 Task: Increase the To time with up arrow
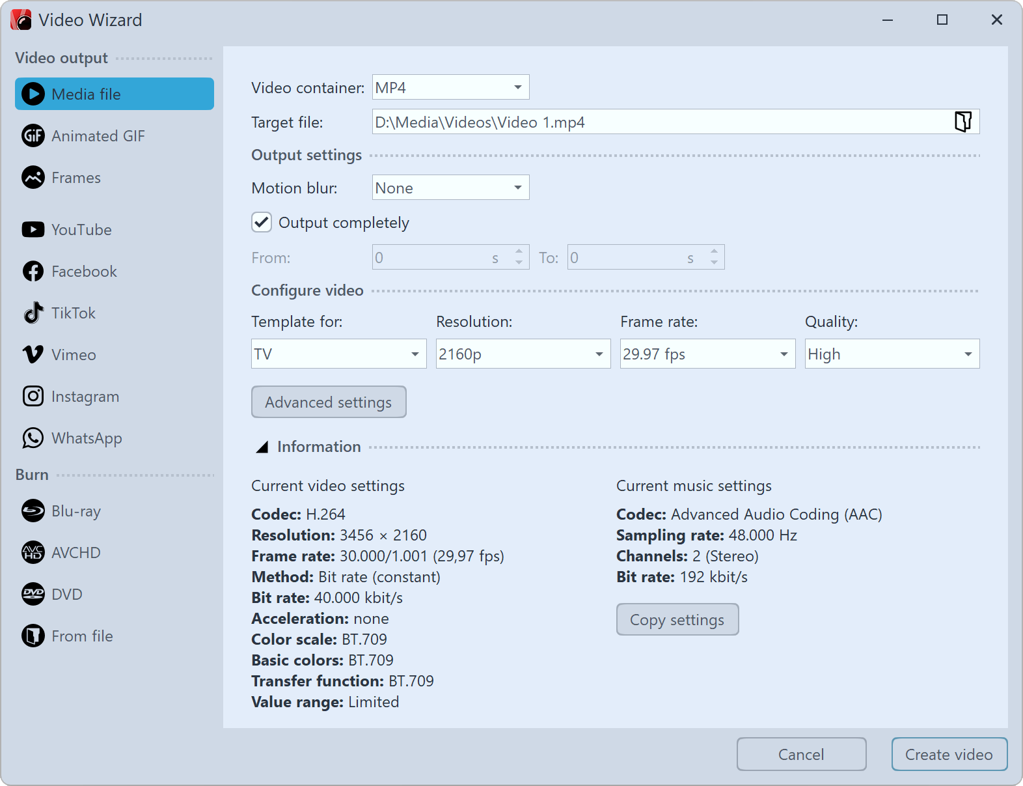[715, 251]
